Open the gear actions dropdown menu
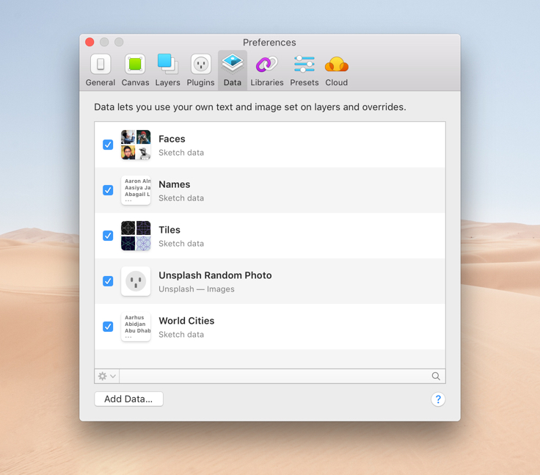This screenshot has height=475, width=540. (107, 376)
